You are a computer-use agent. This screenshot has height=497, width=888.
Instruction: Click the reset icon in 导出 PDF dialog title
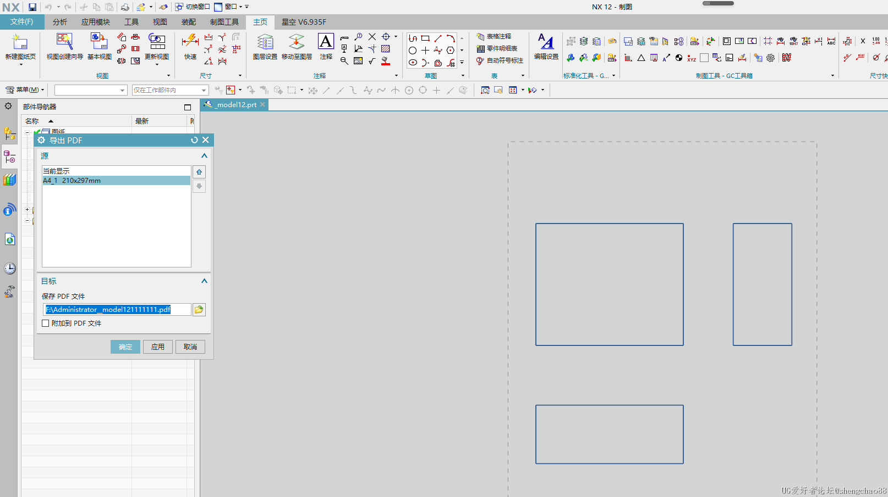pyautogui.click(x=194, y=140)
